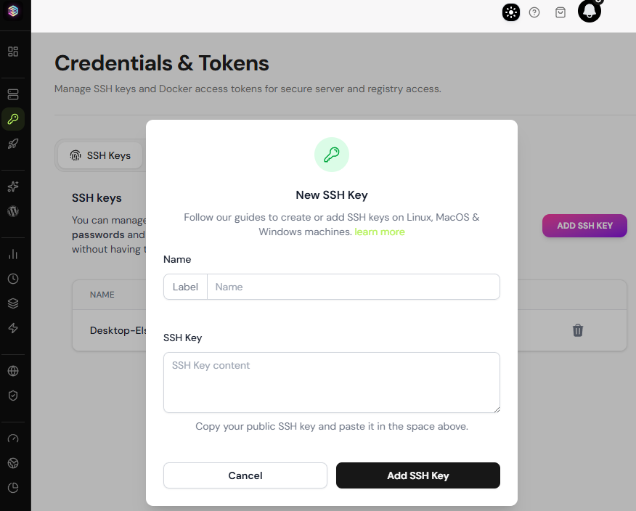Click the rocket deploy icon in sidebar
The height and width of the screenshot is (511, 636).
click(x=13, y=144)
